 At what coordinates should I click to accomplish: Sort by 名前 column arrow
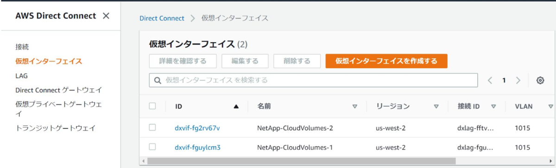(355, 106)
